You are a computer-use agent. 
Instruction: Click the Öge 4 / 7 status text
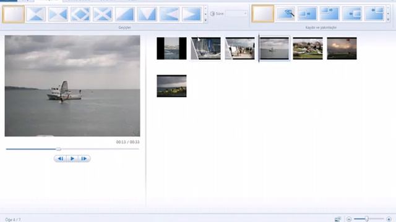[x=13, y=220]
